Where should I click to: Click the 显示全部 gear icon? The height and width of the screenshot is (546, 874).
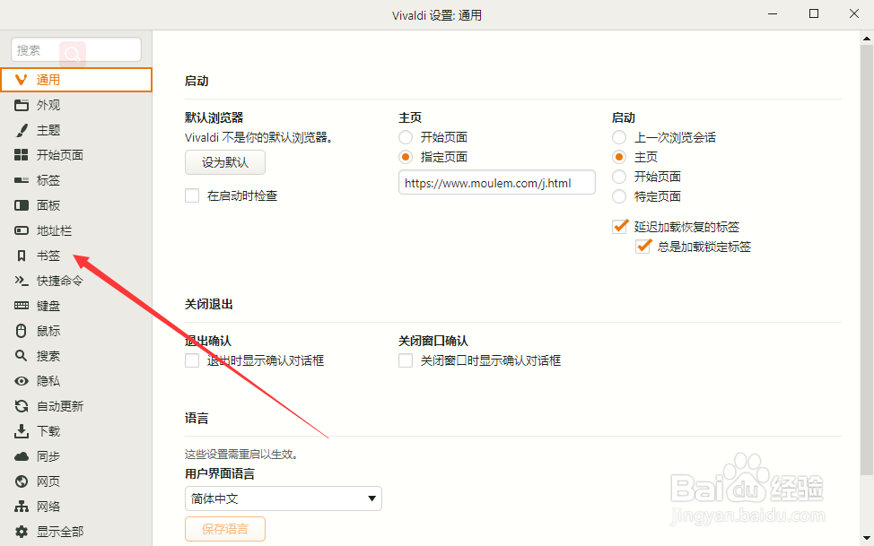[x=22, y=532]
